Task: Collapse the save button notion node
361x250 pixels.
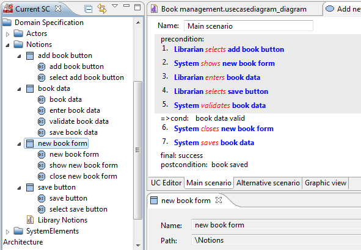Action: coord(19,188)
